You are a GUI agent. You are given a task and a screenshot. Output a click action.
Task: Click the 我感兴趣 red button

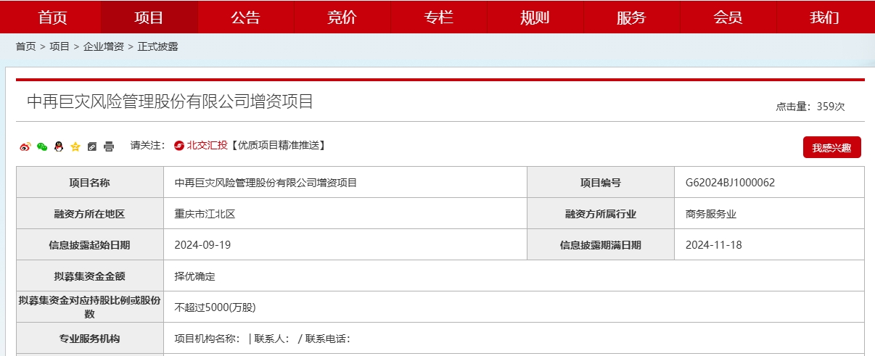(x=831, y=147)
